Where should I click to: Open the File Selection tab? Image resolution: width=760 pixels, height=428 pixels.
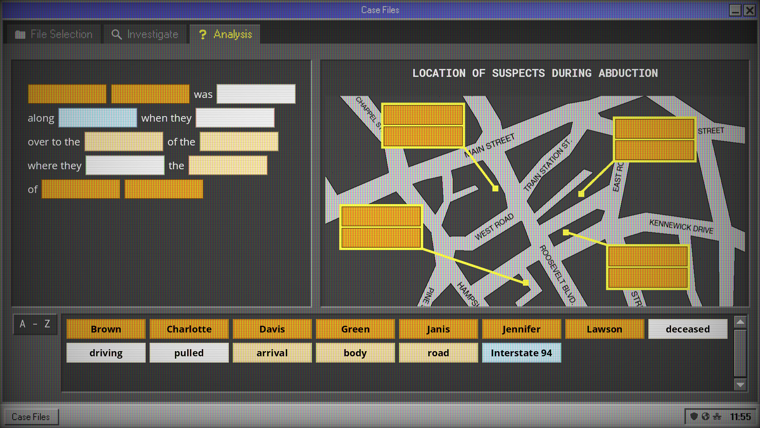[53, 34]
